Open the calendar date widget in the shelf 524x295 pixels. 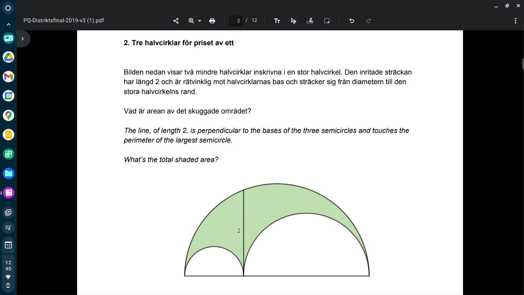(x=8, y=245)
